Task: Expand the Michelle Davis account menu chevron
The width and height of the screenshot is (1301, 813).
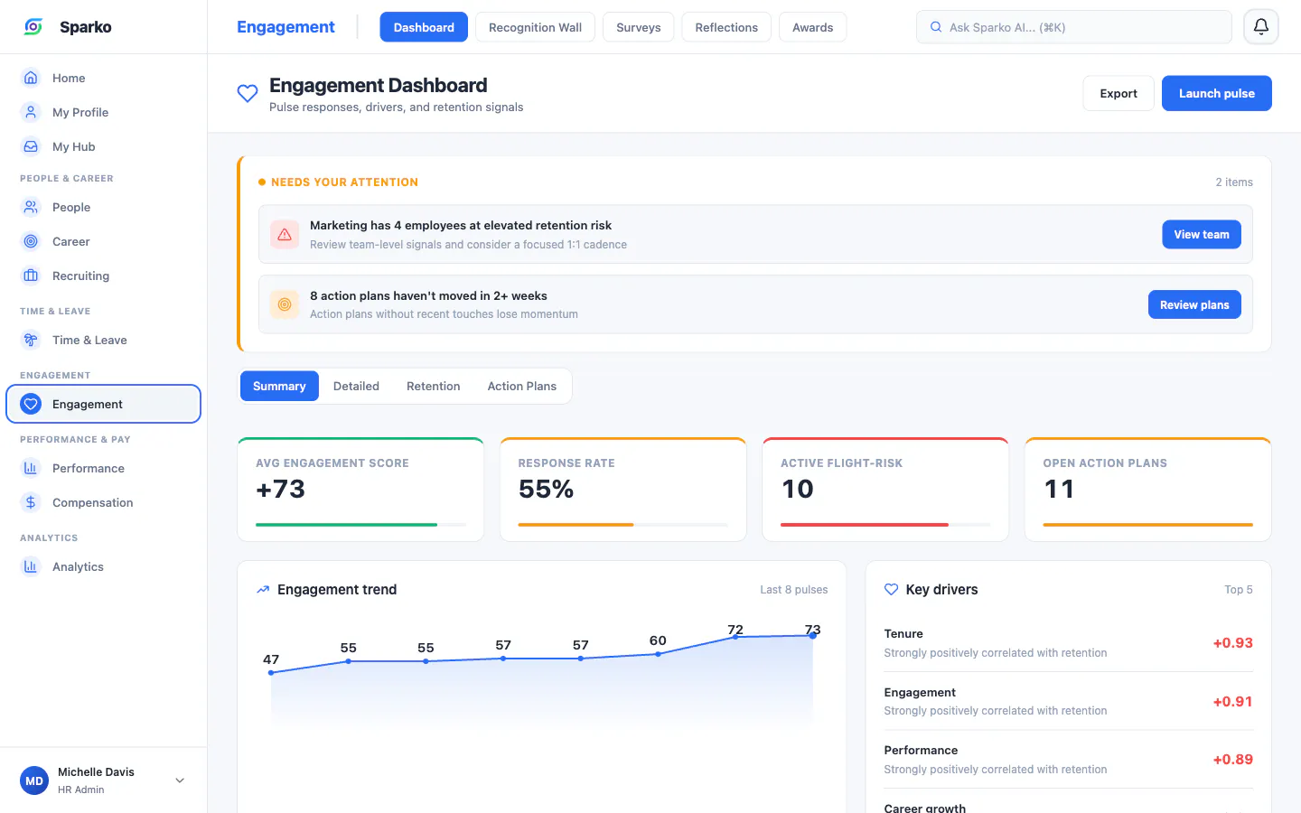Action: pyautogui.click(x=180, y=780)
